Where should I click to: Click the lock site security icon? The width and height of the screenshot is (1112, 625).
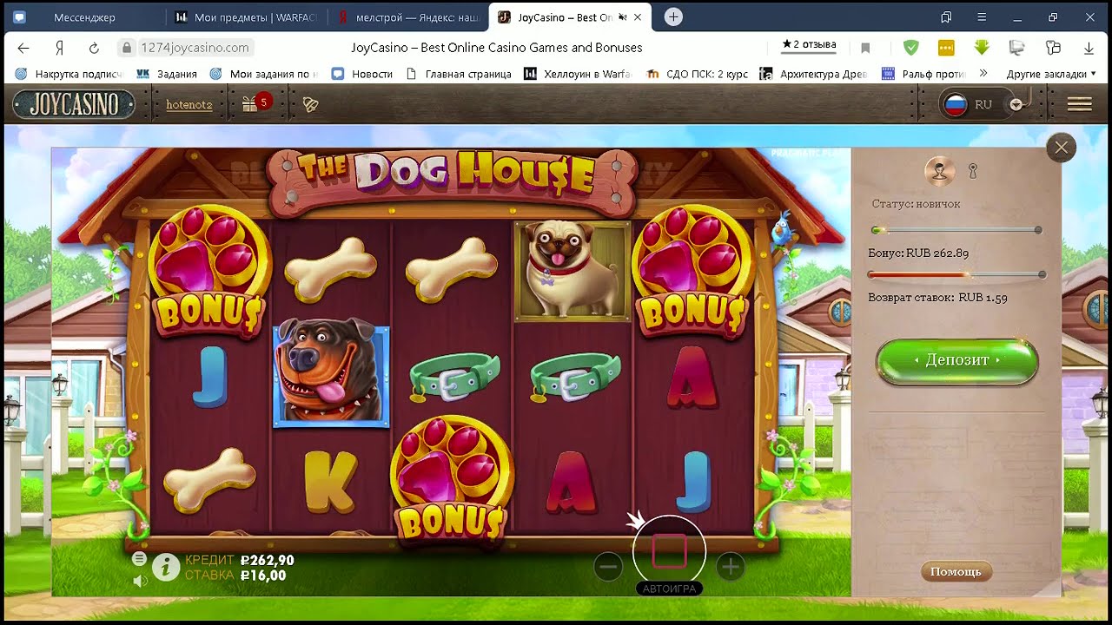click(x=127, y=48)
